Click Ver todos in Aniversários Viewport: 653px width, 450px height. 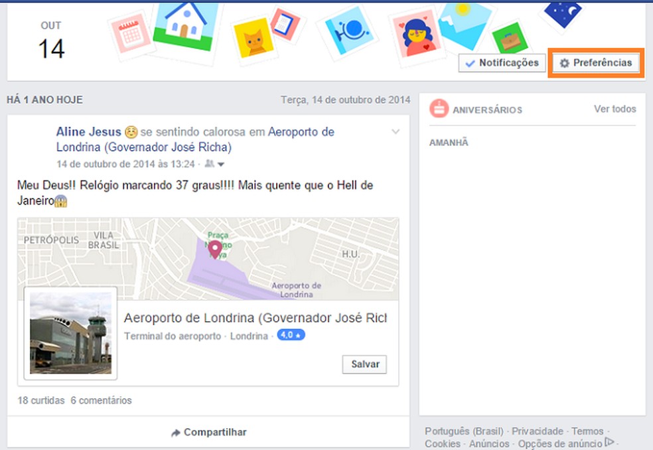coord(615,109)
